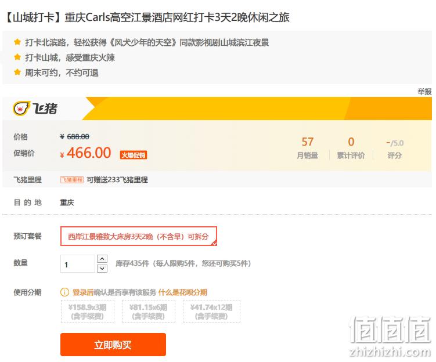
Task: Click the 可赠送233飞猪里程 text
Action: [117, 180]
